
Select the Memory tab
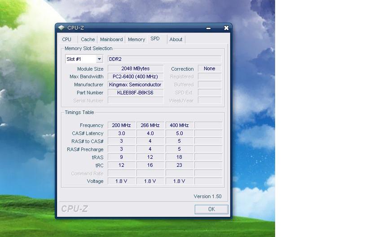(x=136, y=39)
